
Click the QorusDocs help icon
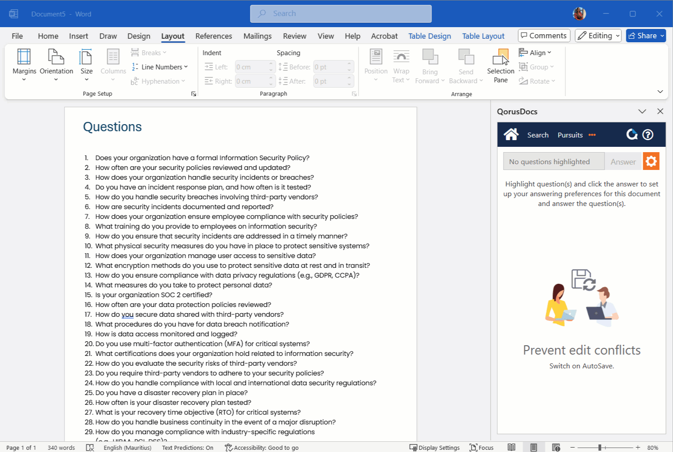point(648,134)
